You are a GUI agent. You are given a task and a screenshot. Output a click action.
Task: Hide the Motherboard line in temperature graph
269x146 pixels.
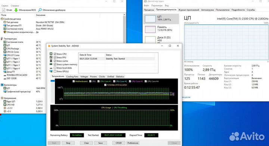[74, 81]
